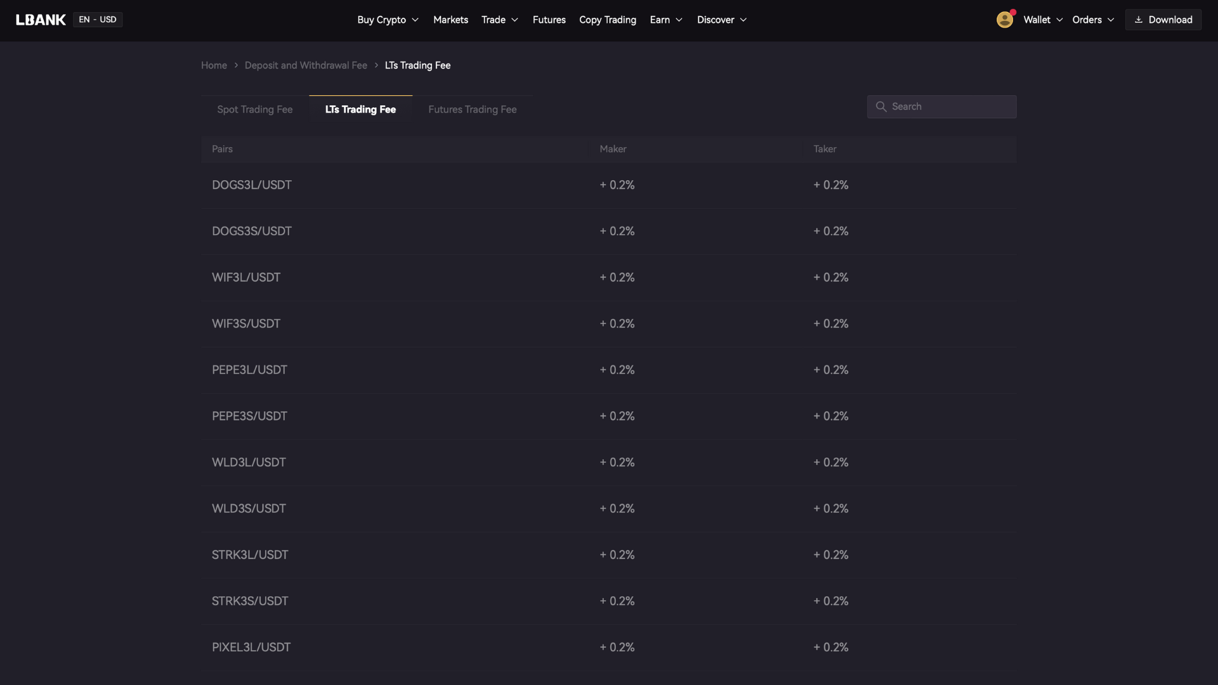Open the user profile avatar

pos(1005,20)
